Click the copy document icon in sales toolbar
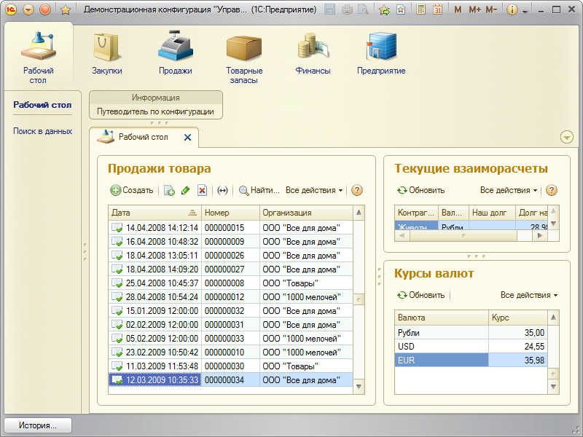The image size is (583, 437). coord(169,190)
